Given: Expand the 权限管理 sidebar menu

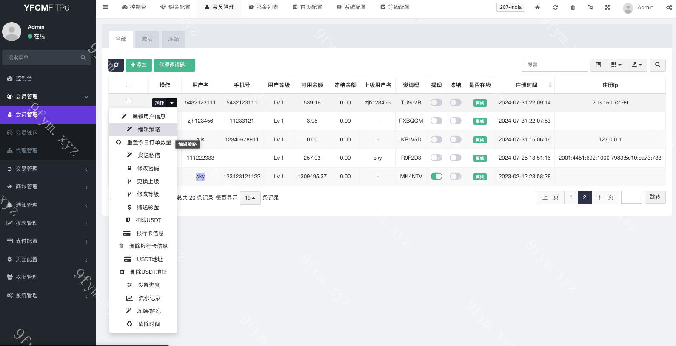Looking at the screenshot, I should (48, 277).
